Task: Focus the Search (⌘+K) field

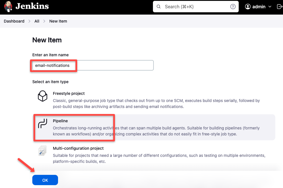Action: [196, 7]
